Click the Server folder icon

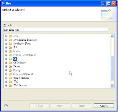10,67
